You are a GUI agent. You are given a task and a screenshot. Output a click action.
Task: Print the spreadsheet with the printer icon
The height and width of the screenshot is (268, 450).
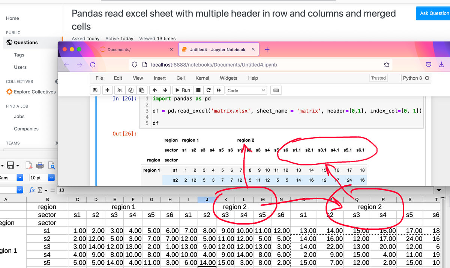[x=40, y=165]
